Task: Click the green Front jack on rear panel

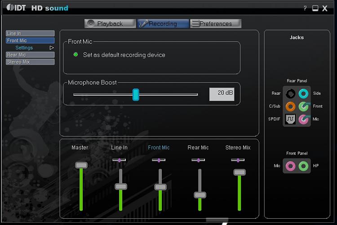Action: (303, 106)
